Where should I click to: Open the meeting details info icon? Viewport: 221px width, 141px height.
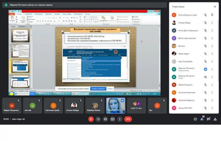(x=195, y=119)
